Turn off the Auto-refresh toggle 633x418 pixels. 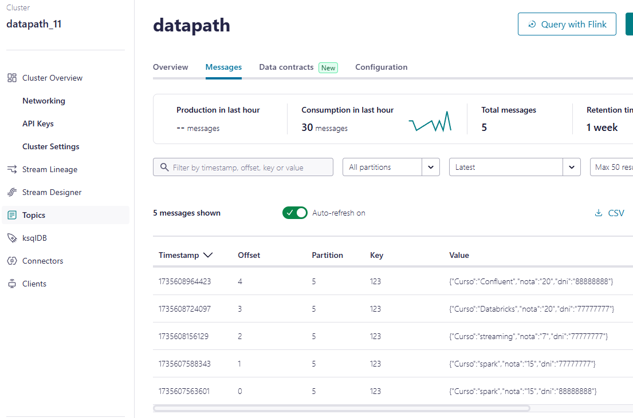294,213
